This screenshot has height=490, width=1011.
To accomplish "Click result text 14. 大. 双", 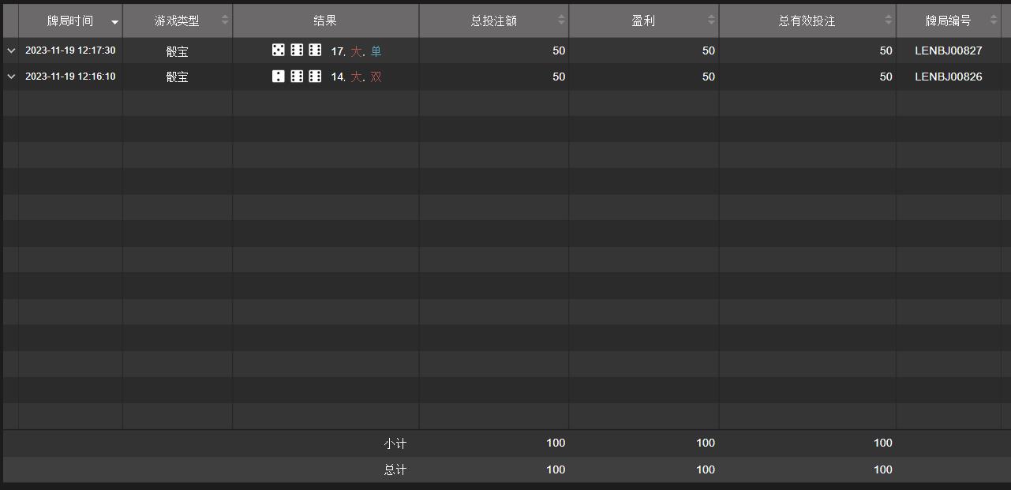I will pos(356,77).
